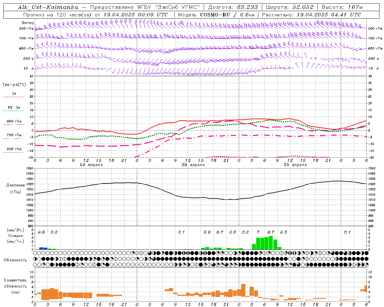
Task: Click the red 2м legend line sample
Action: click(x=14, y=97)
